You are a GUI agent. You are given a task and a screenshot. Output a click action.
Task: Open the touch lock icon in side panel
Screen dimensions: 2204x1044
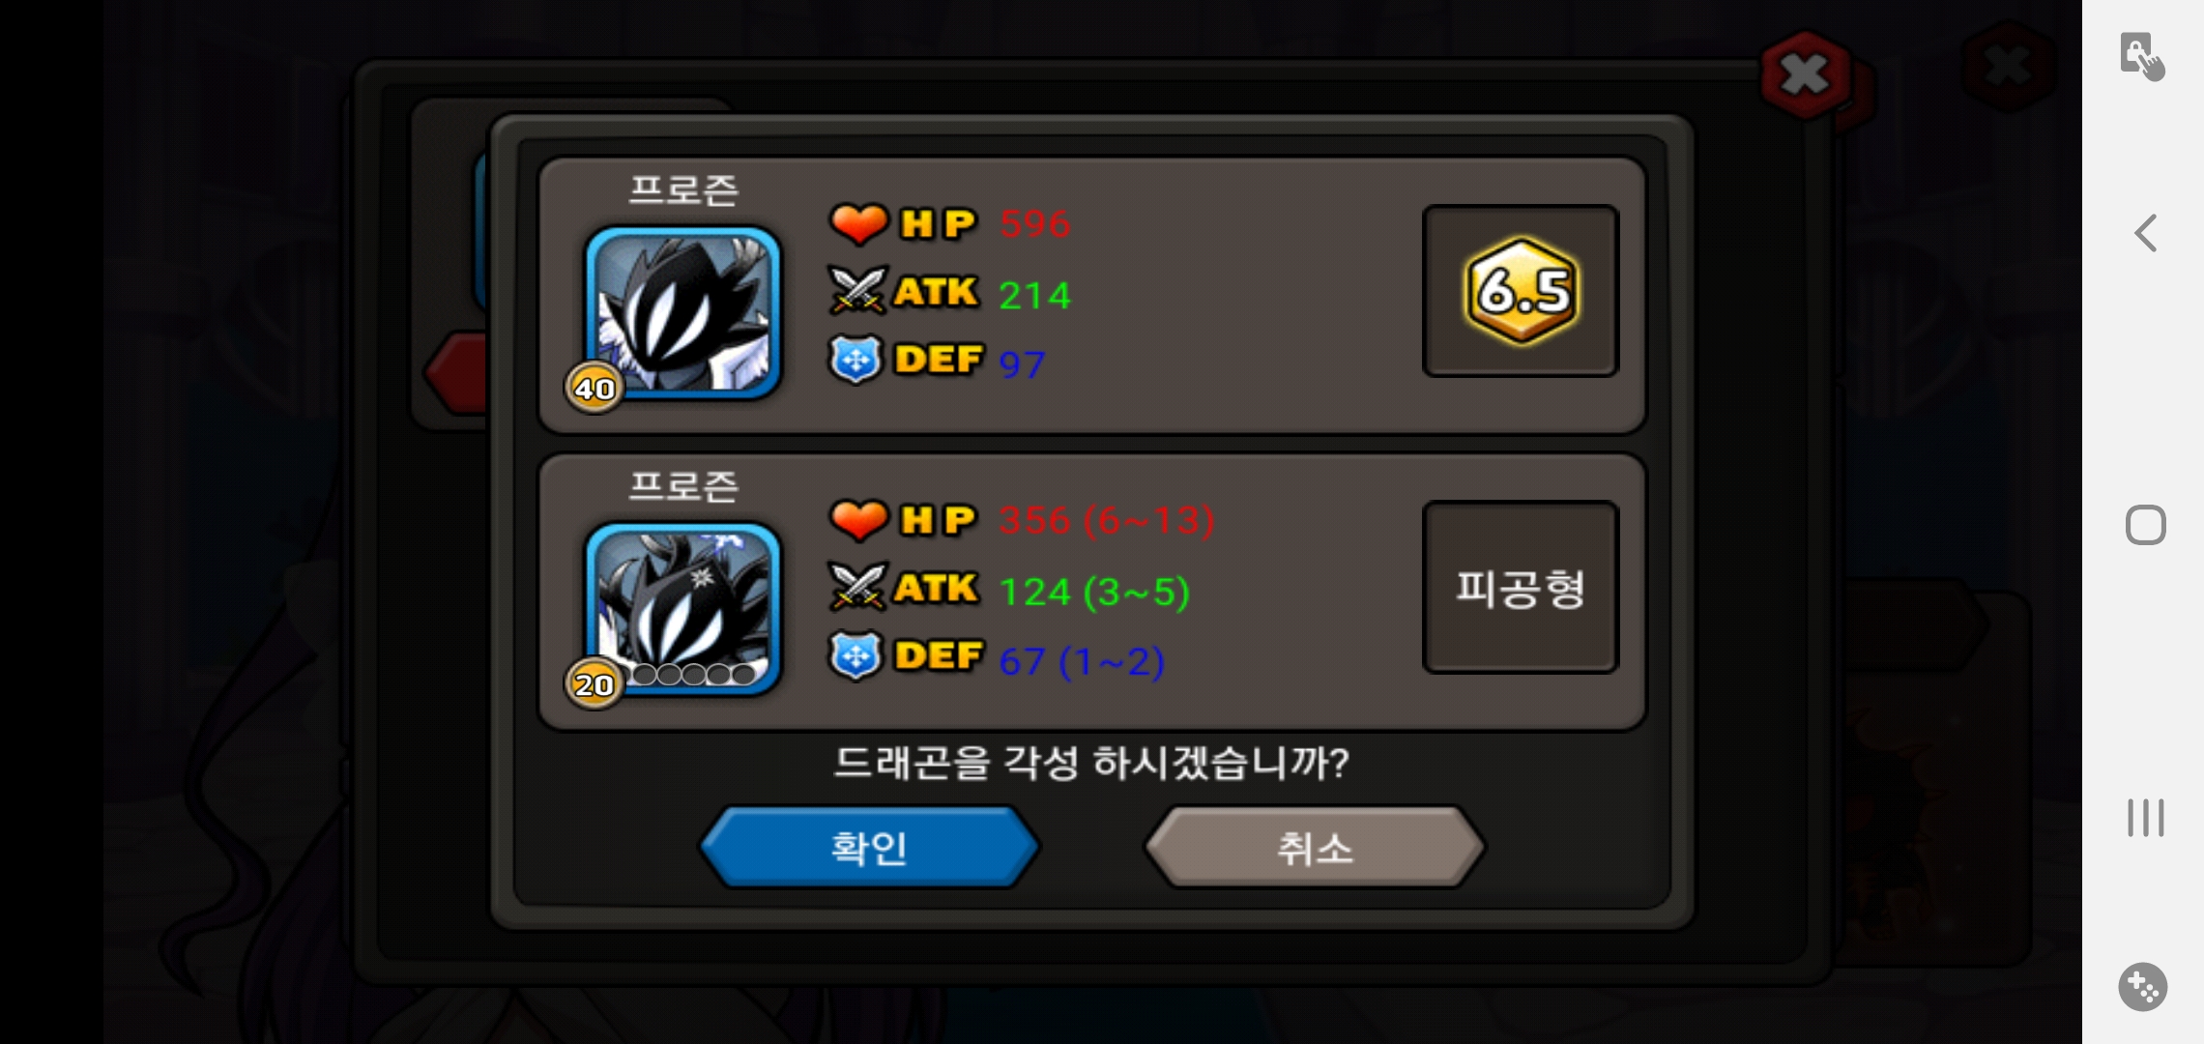[2142, 56]
